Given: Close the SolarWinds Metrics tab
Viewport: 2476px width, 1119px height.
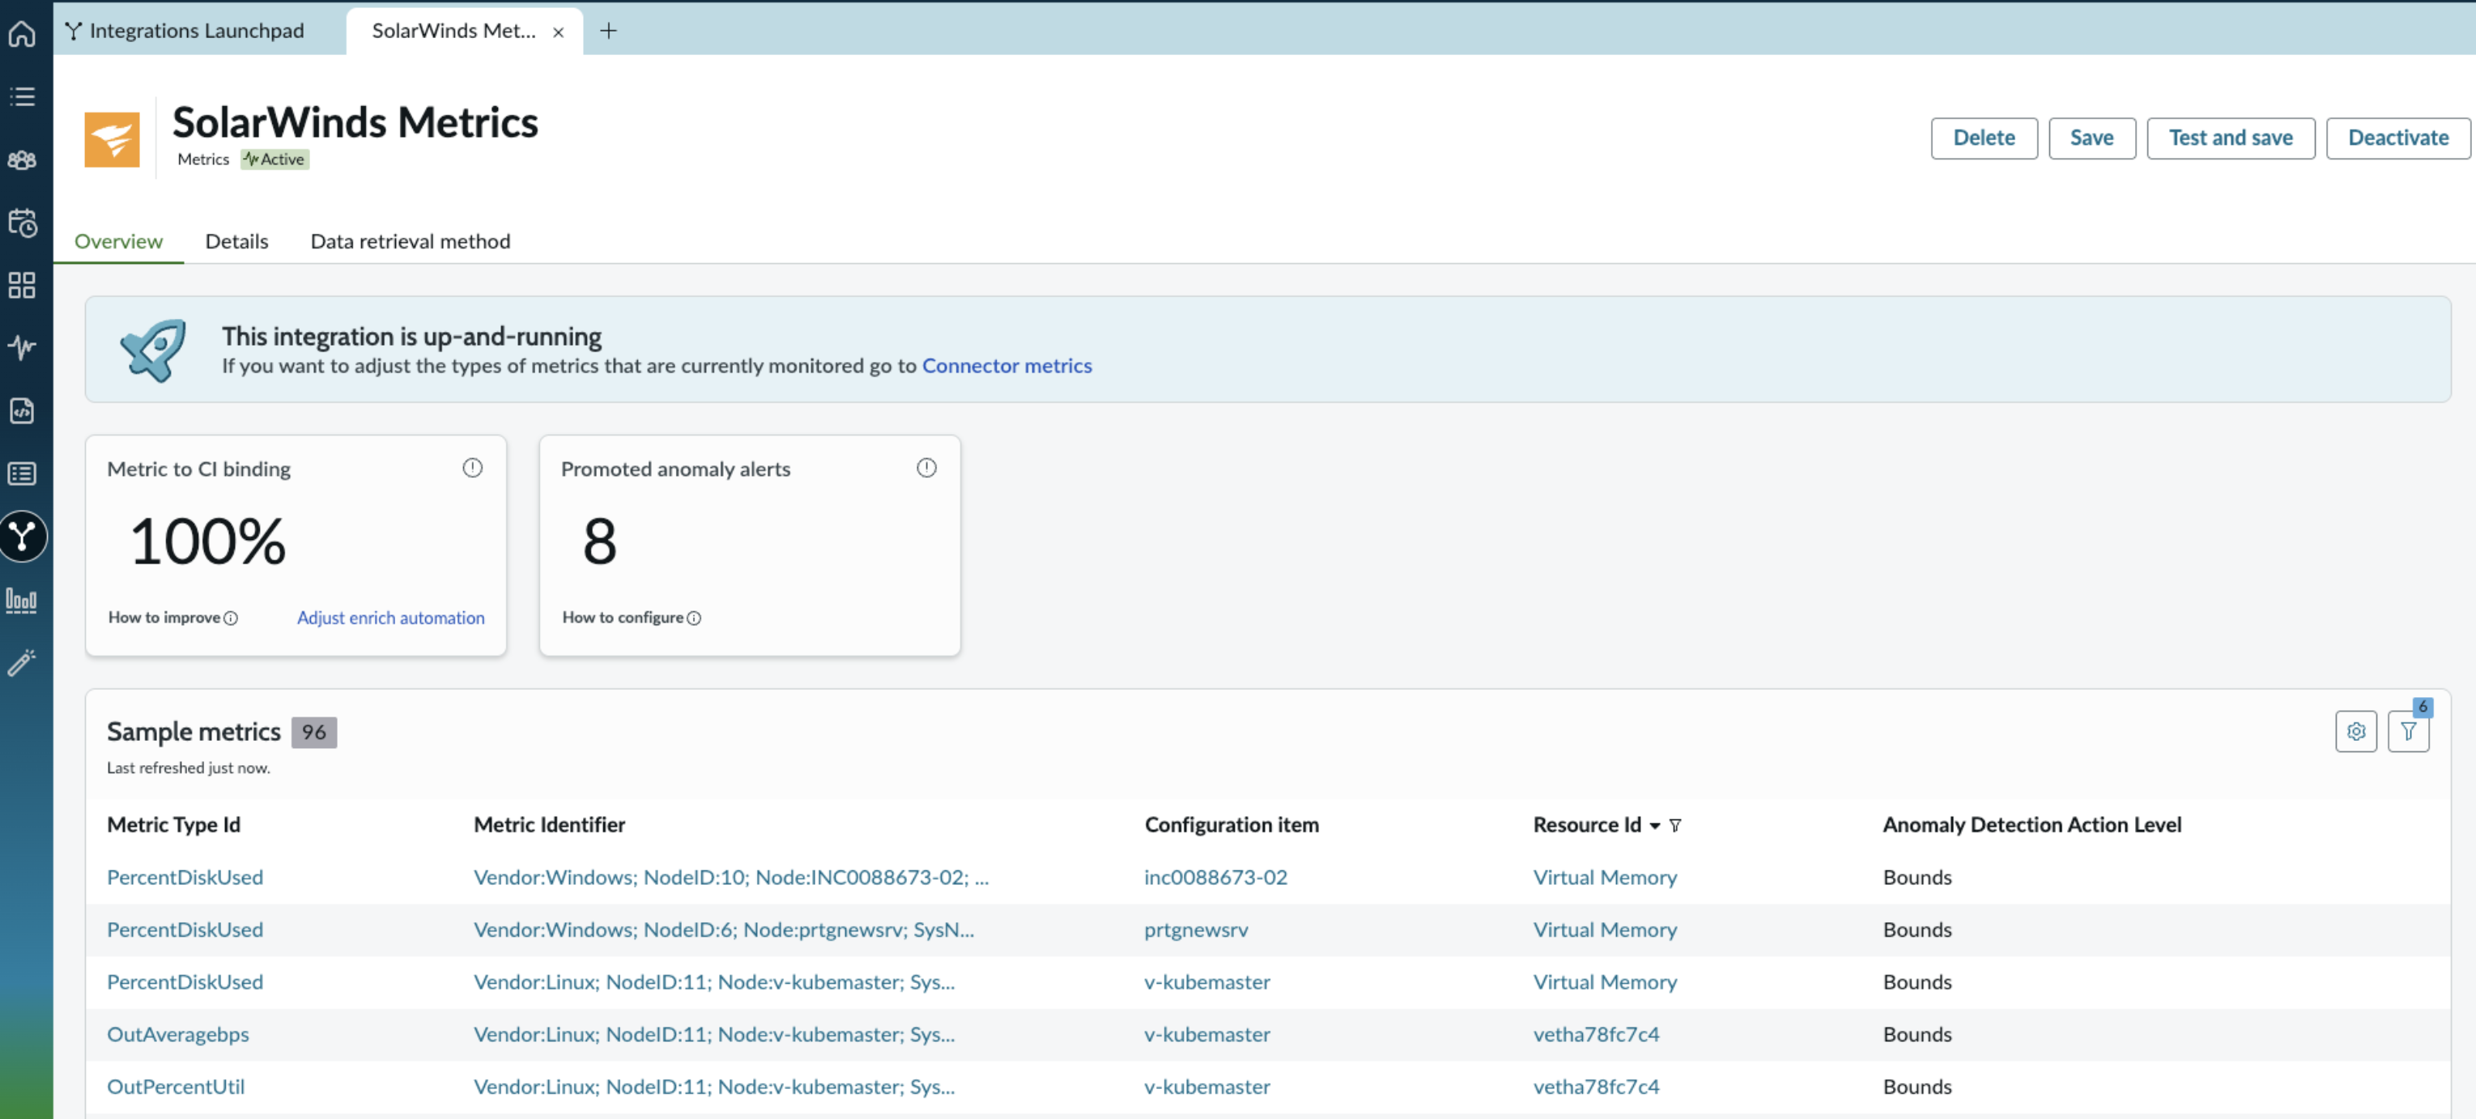Looking at the screenshot, I should [559, 32].
